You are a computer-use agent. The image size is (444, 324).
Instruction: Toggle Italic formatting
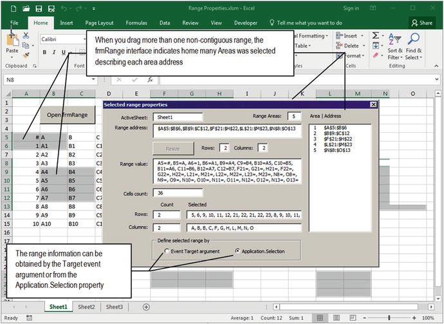click(54, 52)
